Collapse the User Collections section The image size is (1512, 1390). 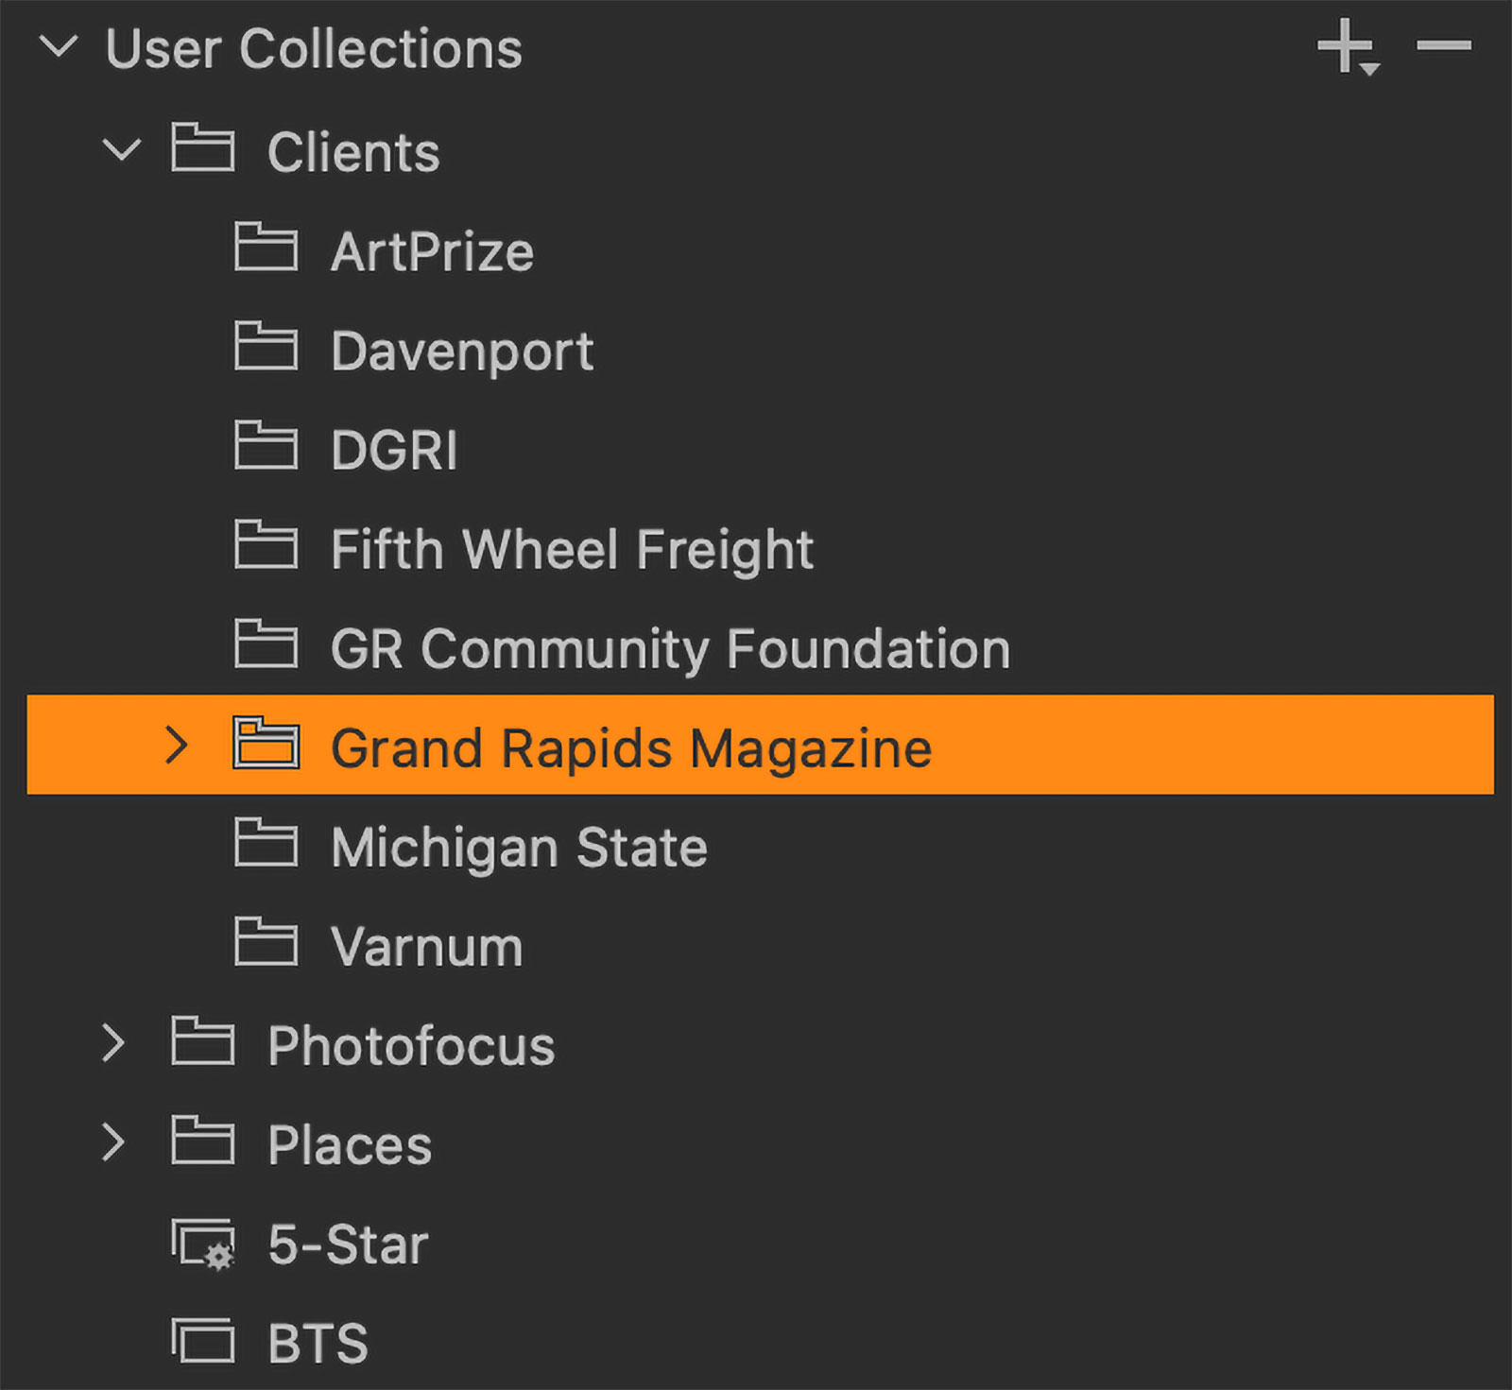point(60,46)
